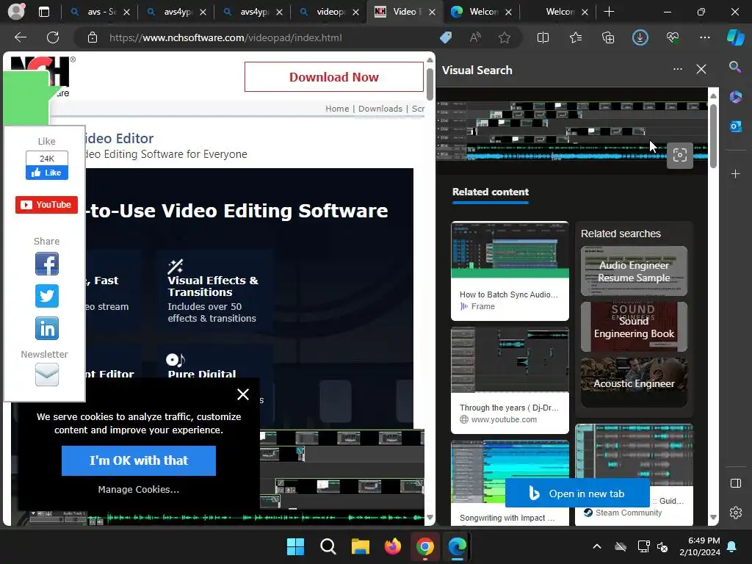This screenshot has height=564, width=752.
Task: Open Songwriting with Impact result
Action: tap(510, 483)
